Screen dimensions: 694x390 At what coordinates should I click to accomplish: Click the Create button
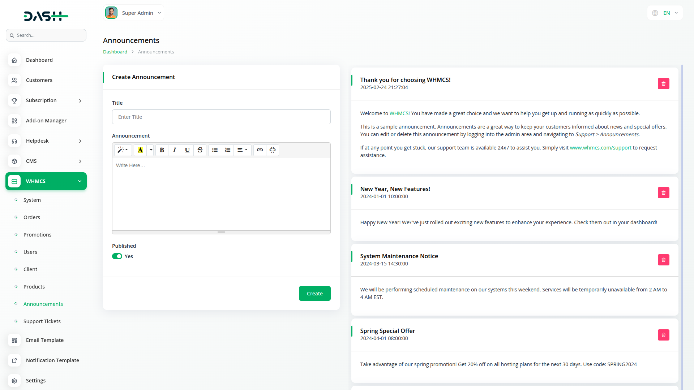point(314,294)
